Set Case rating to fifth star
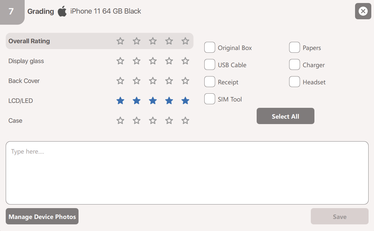The height and width of the screenshot is (231, 374). pos(185,121)
